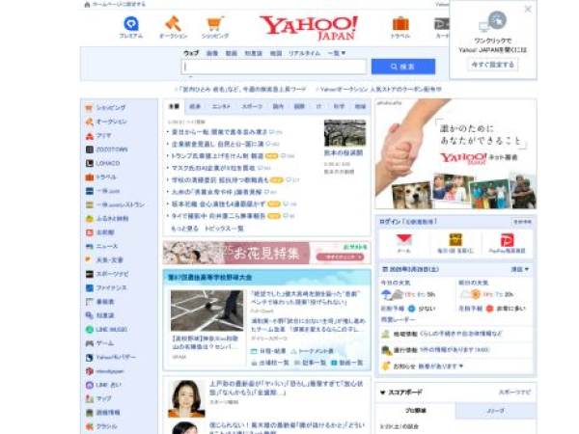Screen dimensions: 579x434
Task: Open the お花見特集 banner
Action: click(266, 253)
